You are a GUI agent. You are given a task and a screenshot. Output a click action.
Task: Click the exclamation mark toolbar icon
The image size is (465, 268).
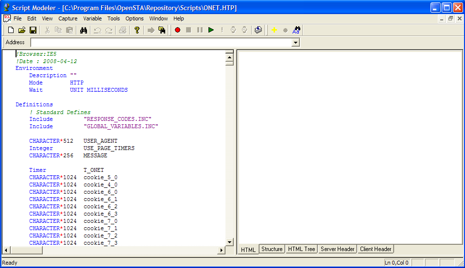point(222,30)
